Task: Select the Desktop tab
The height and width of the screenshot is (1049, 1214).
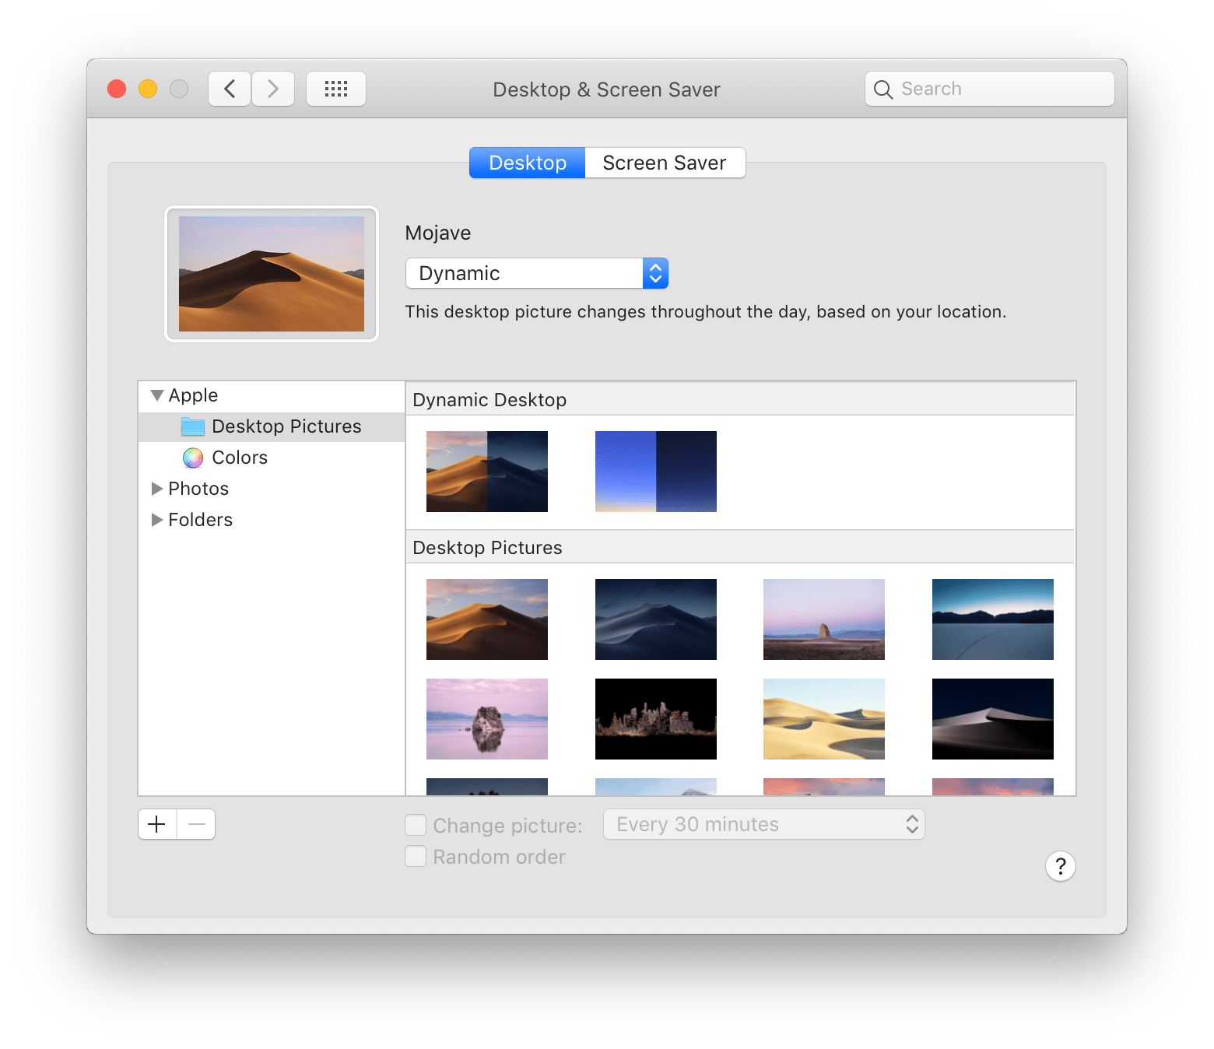Action: pyautogui.click(x=528, y=163)
